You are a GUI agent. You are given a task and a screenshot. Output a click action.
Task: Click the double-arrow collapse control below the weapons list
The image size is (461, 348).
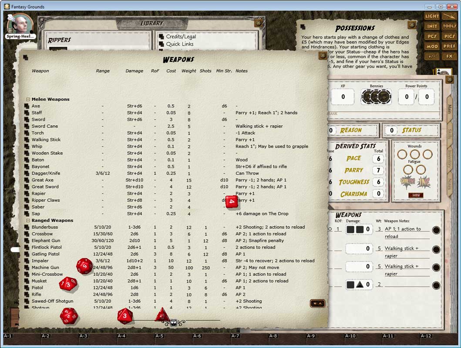317,304
